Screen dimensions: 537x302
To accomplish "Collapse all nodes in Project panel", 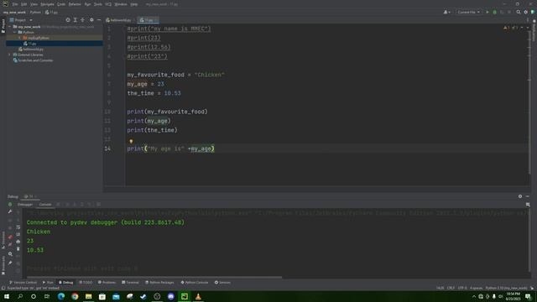I will click(82, 20).
